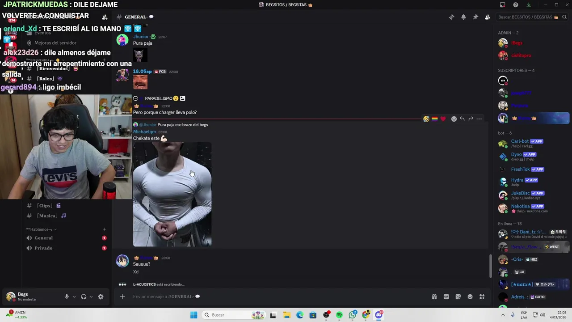Toggle the member list icon
Screen dimensions: 572x322
click(487, 17)
